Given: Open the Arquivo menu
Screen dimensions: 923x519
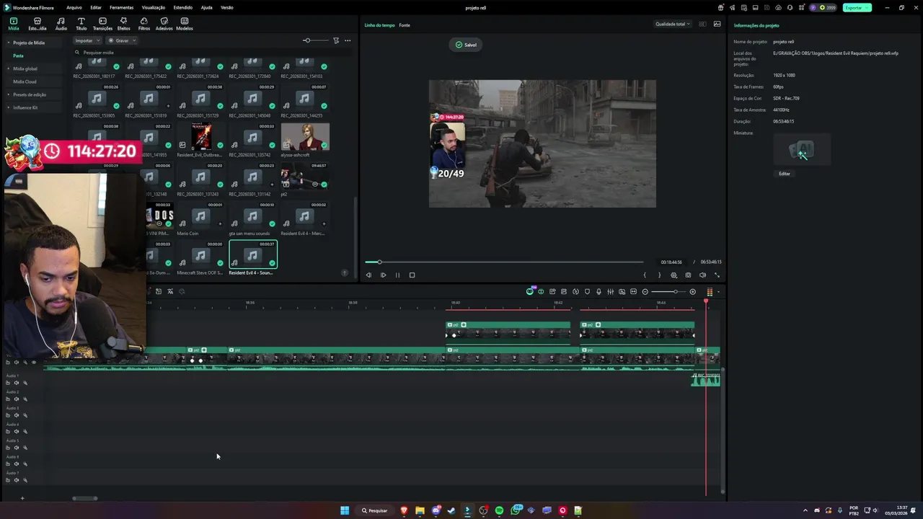Looking at the screenshot, I should pos(74,7).
